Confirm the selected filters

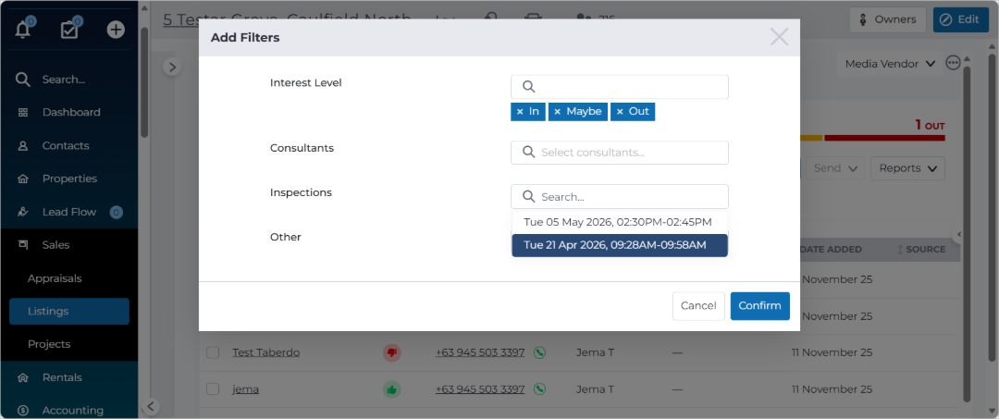tap(759, 305)
